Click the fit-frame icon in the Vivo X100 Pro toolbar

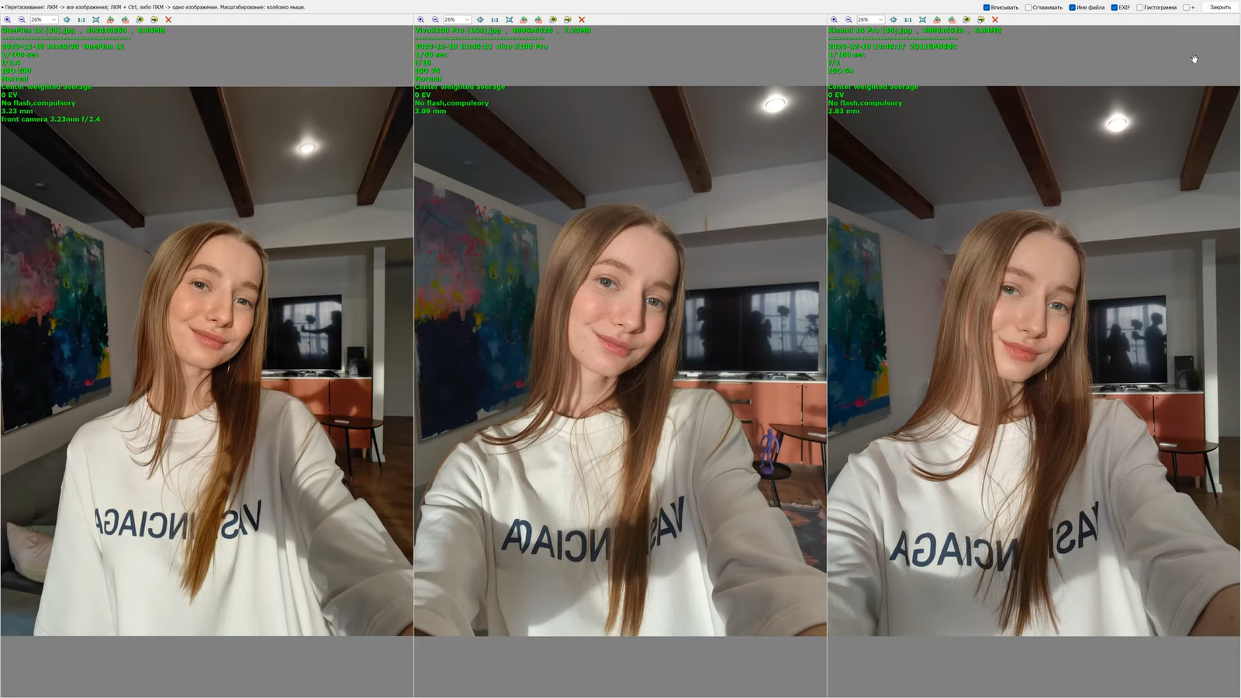pyautogui.click(x=510, y=19)
